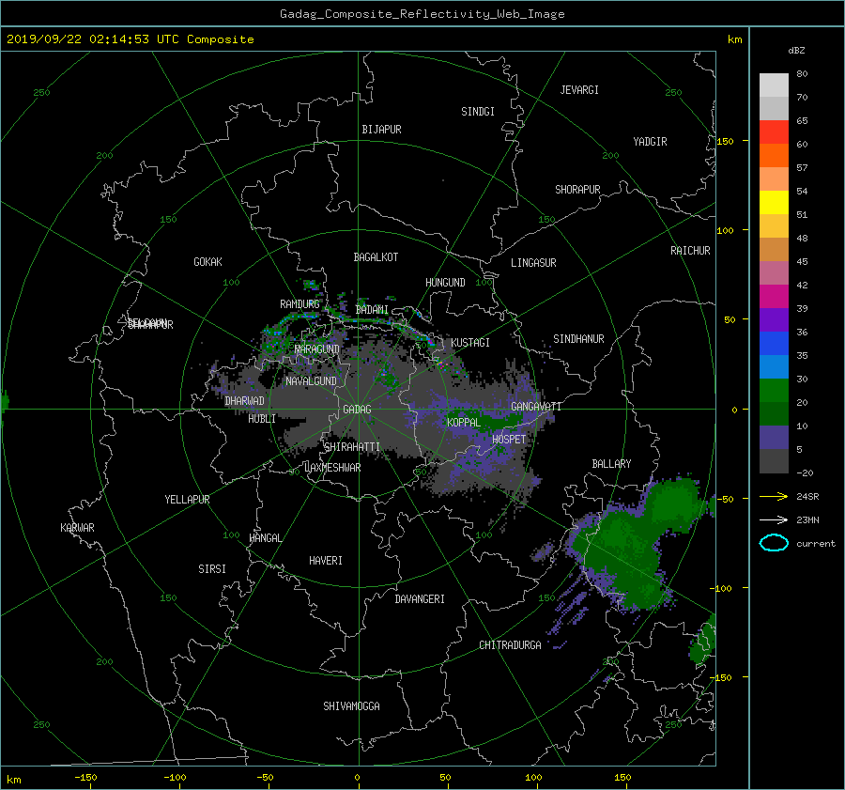
Task: Click the SINDGI city label
Action: tap(478, 112)
